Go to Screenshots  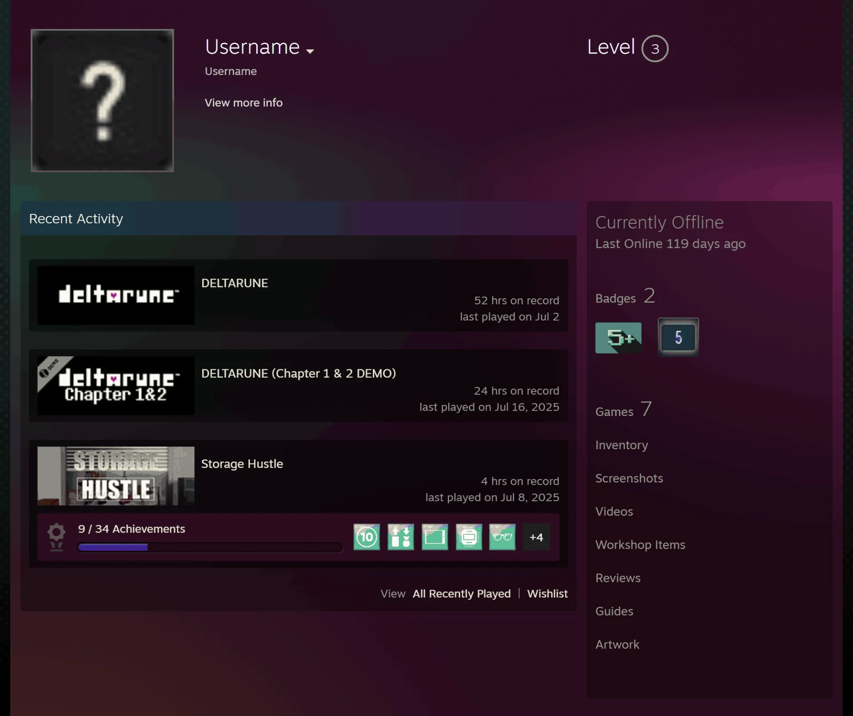629,478
